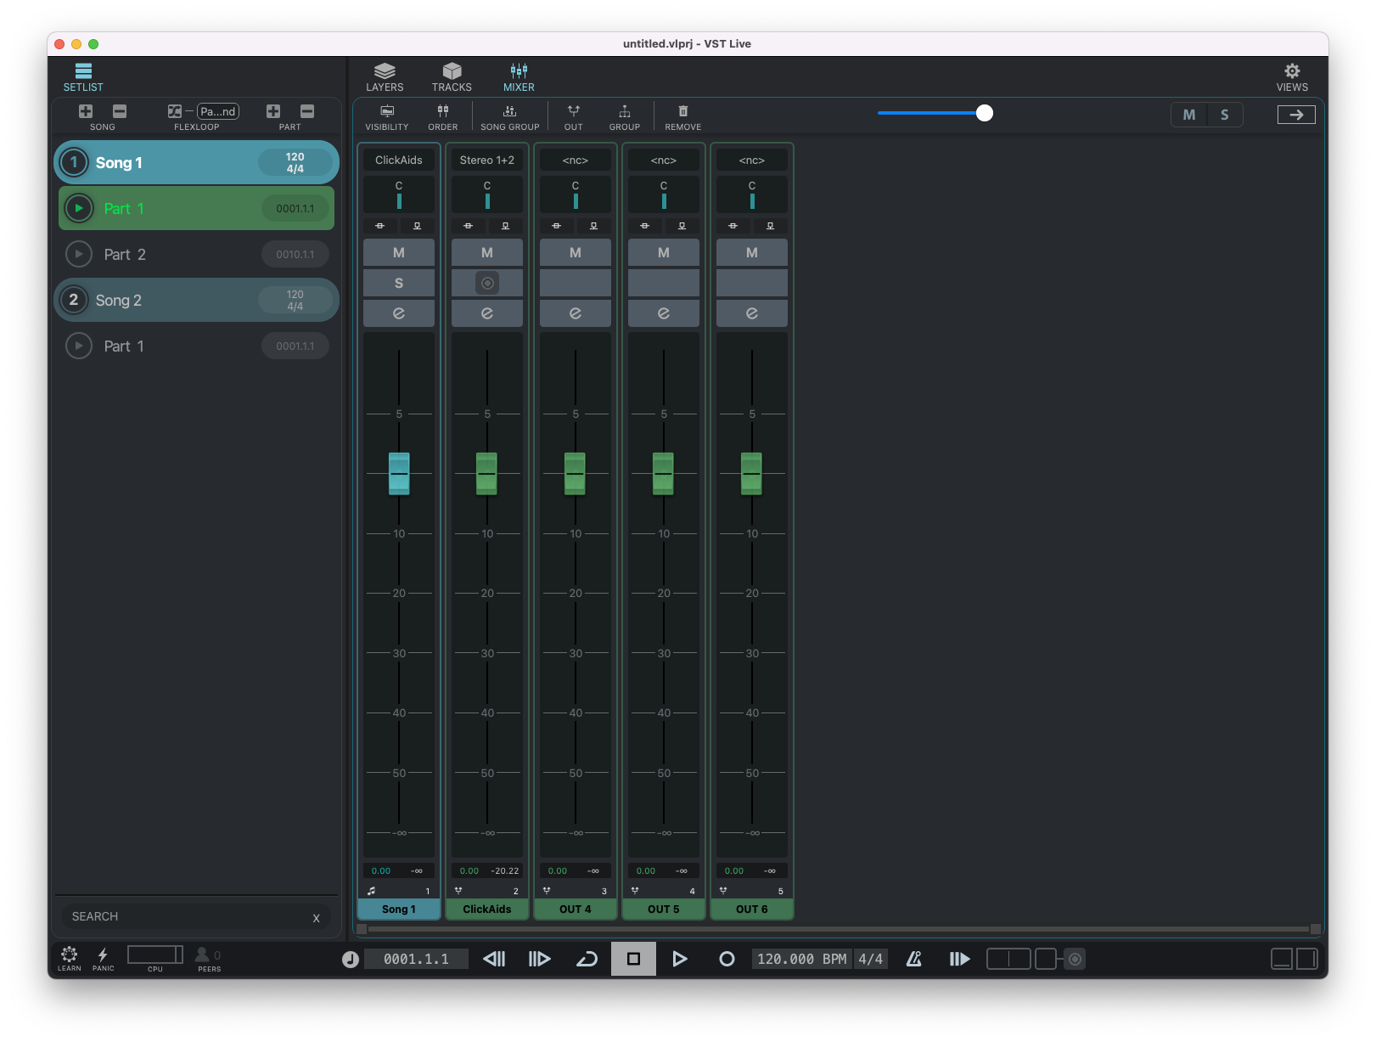Open the Views gear icon
The image size is (1376, 1042).
click(1291, 71)
